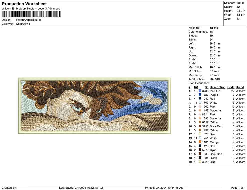Screen dimensions: 247x190
Task: Click the Black 84 thread swatch
Action: click(x=200, y=158)
